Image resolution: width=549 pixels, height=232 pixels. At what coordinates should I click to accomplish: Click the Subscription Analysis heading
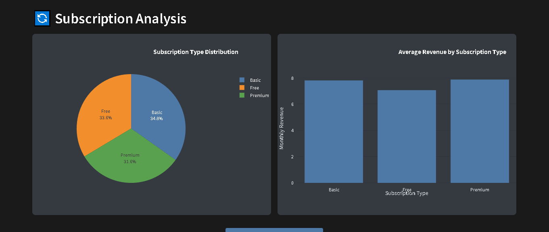tap(120, 18)
